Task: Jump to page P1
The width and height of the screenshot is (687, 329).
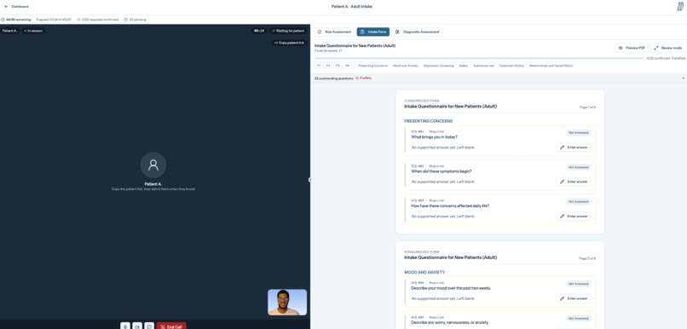Action: 319,66
